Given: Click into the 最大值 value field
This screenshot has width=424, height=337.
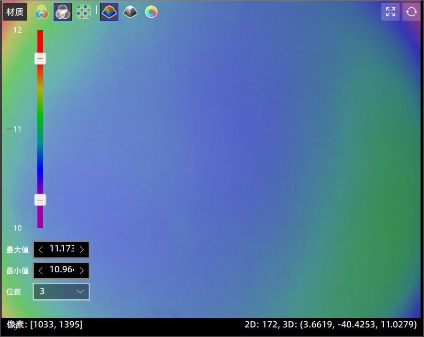Looking at the screenshot, I should coord(61,249).
